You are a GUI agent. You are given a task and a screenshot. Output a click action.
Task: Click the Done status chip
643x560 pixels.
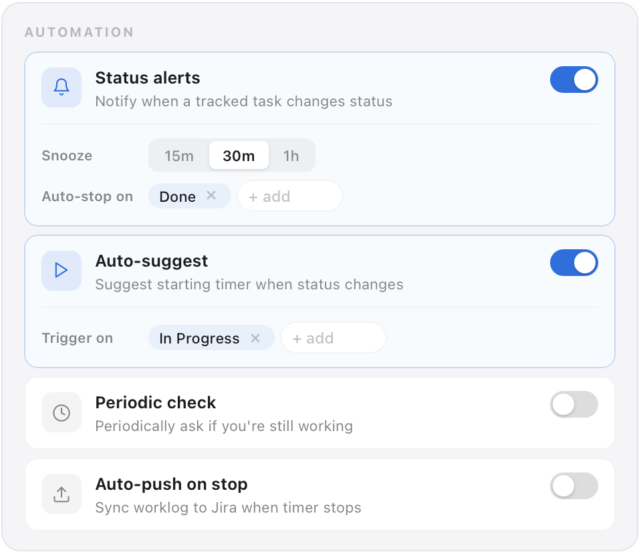coord(177,196)
